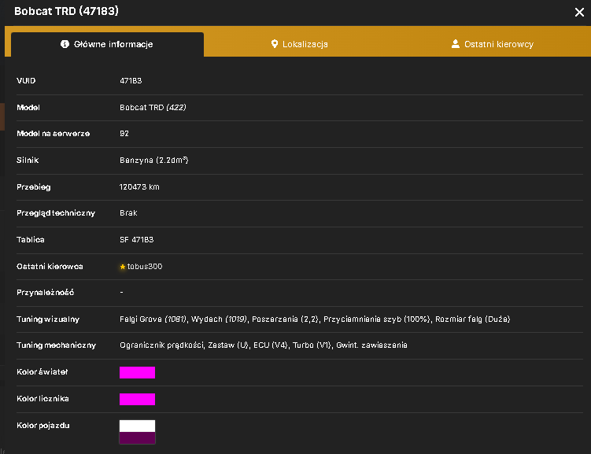Click the info icon on Główne informacje

pyautogui.click(x=65, y=44)
